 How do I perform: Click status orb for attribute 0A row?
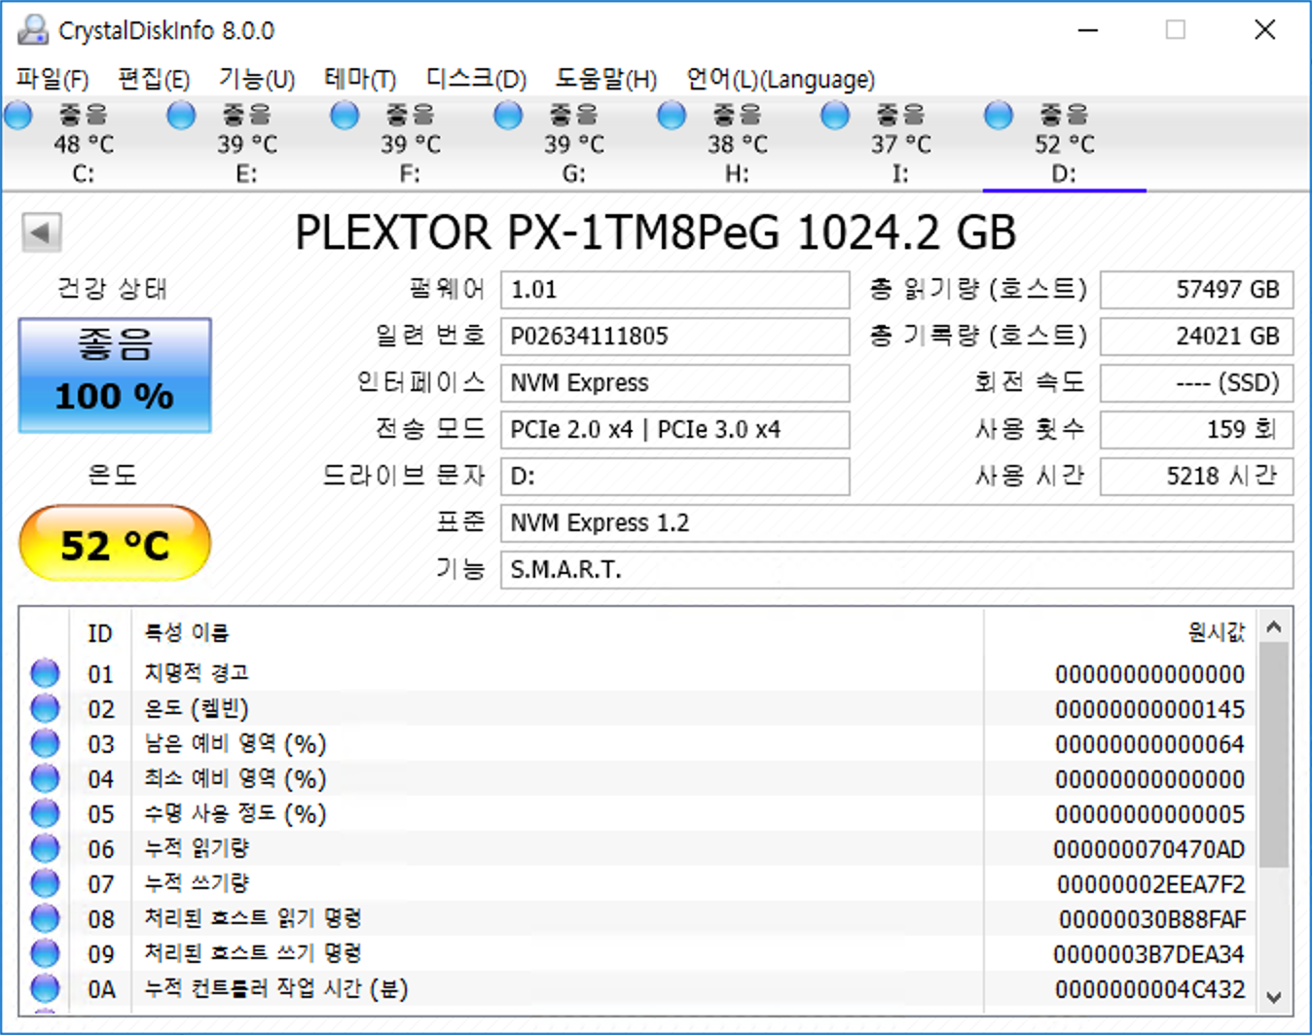45,988
